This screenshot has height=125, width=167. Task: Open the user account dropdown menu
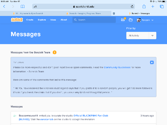[x=145, y=20]
